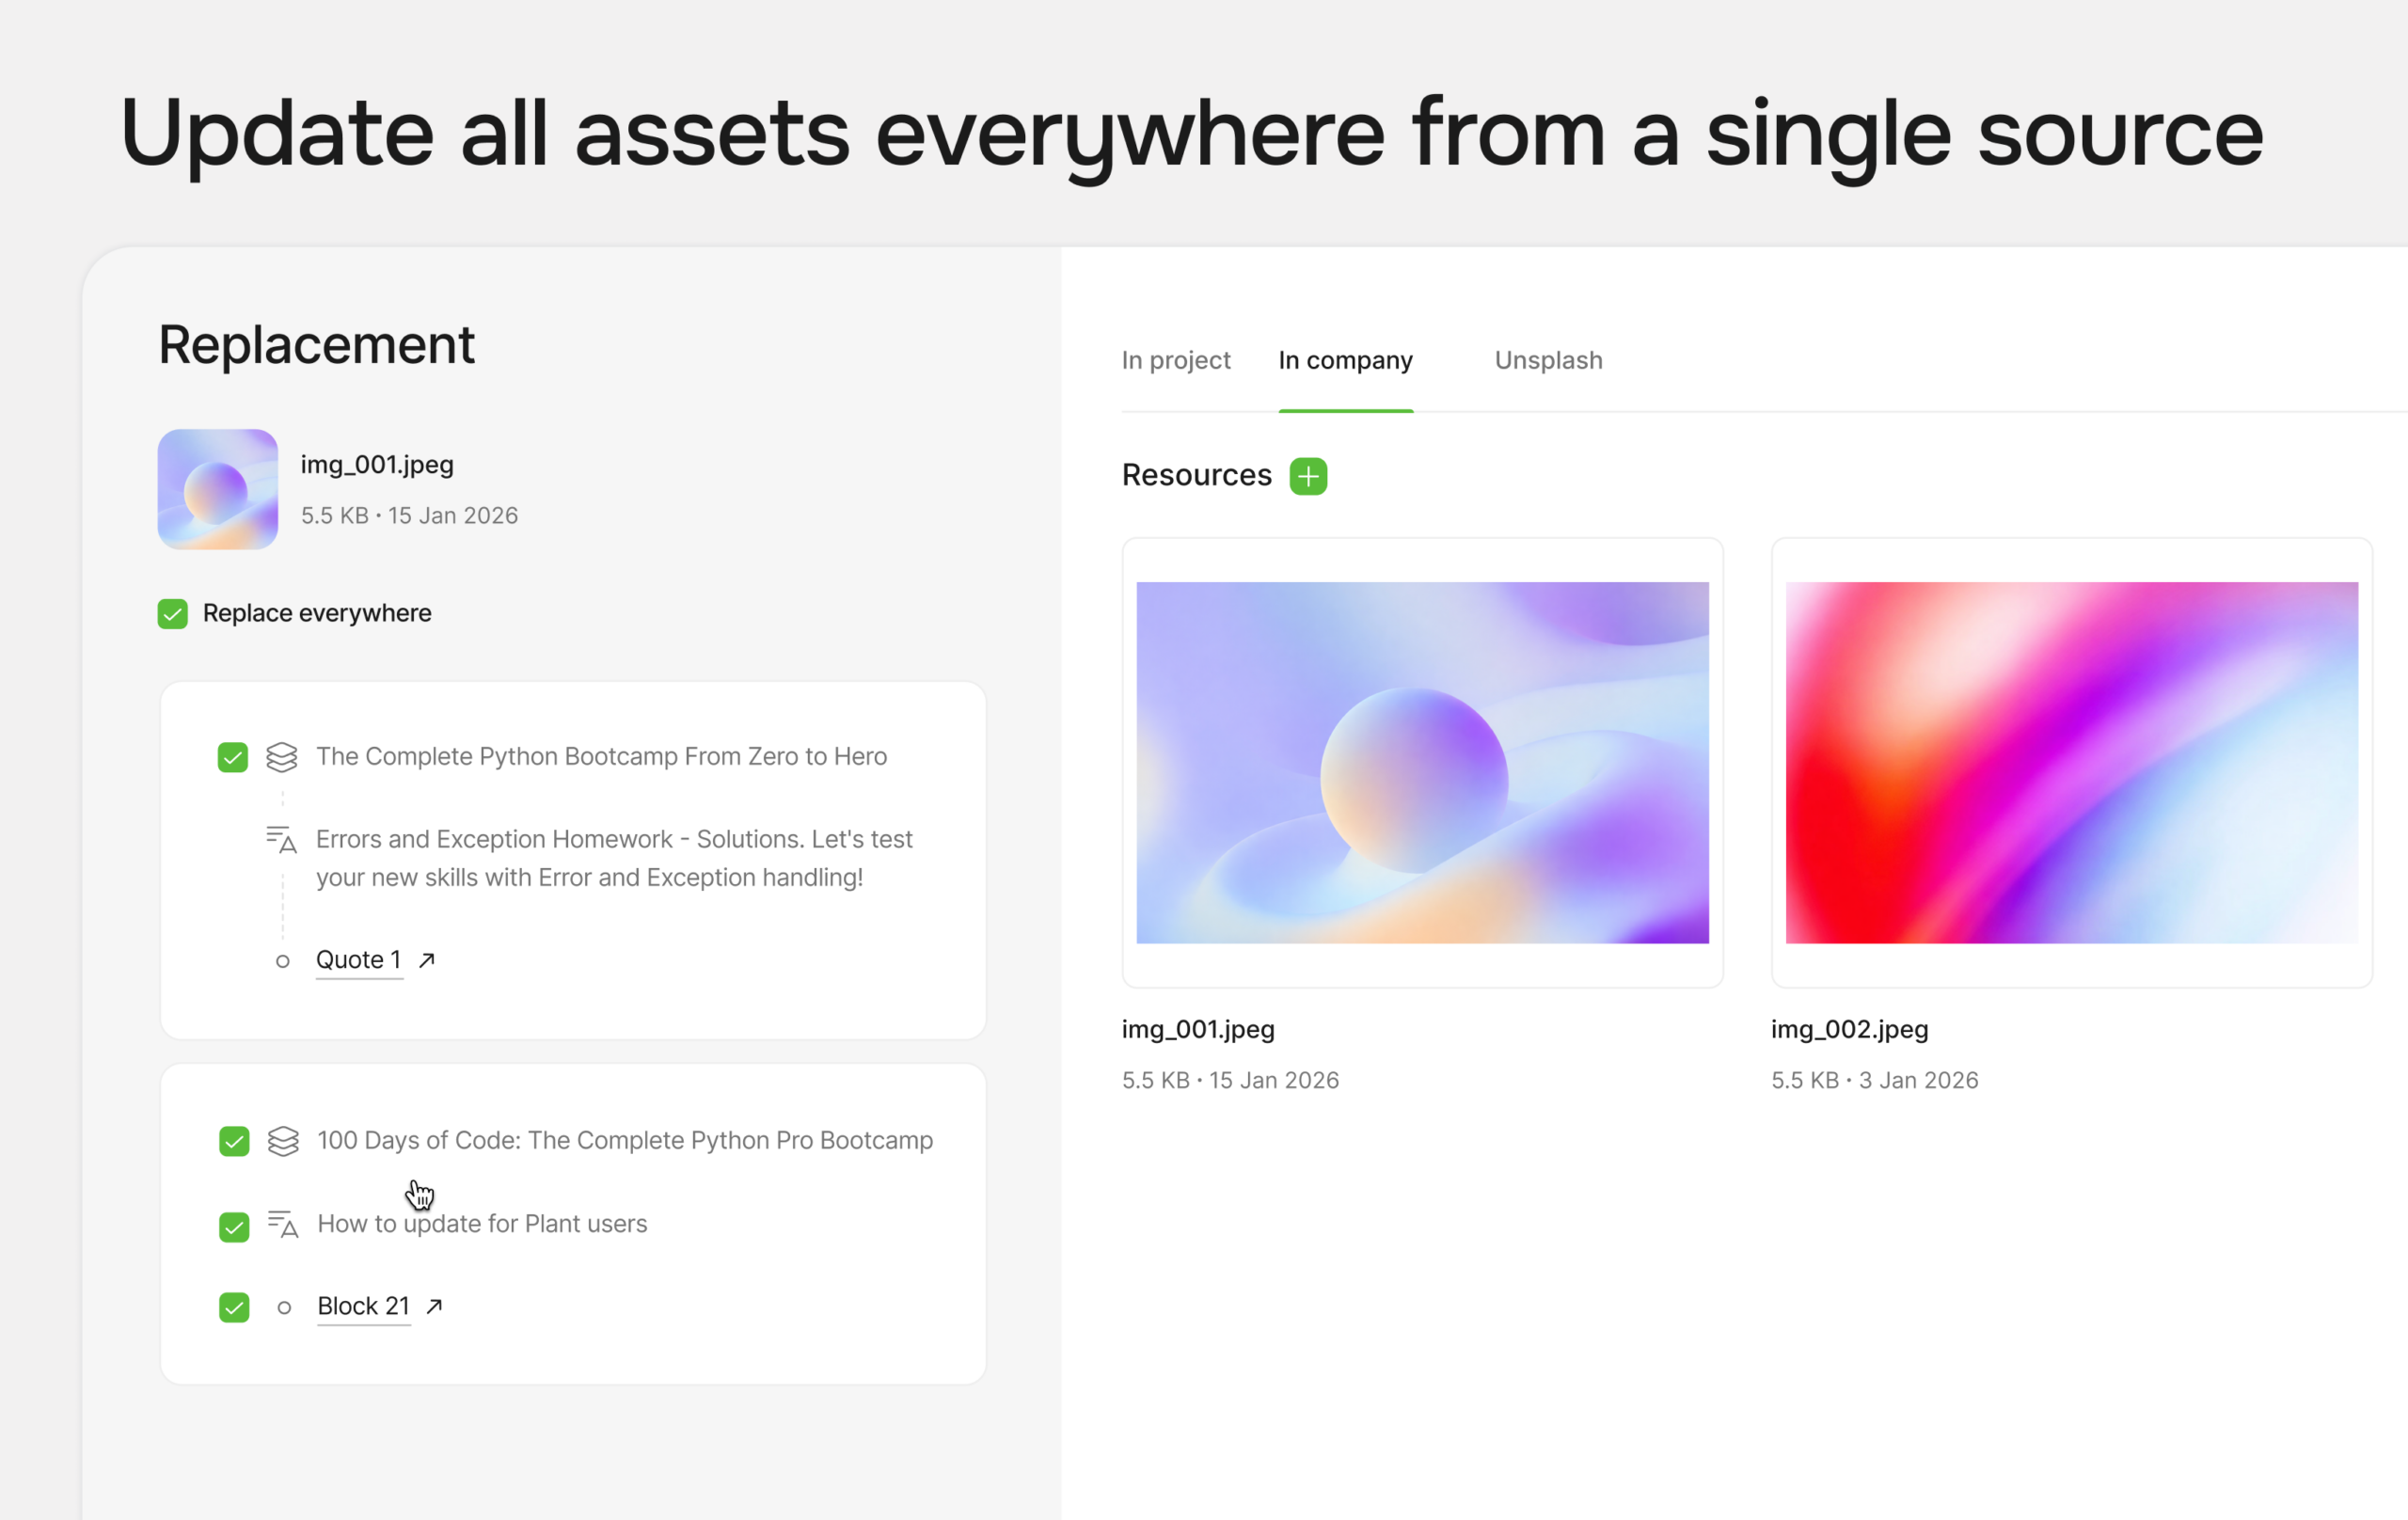
Task: Switch to the In project tab
Action: pyautogui.click(x=1175, y=360)
